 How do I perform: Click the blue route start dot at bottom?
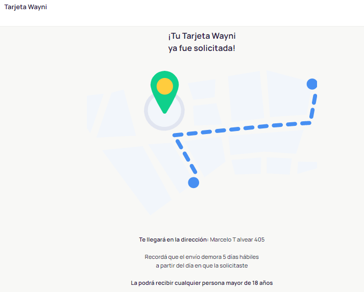point(193,182)
